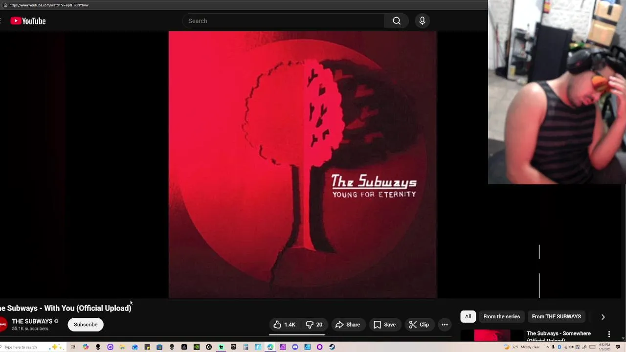The image size is (626, 352).
Task: Open Calculator from the taskbar
Action: pos(246,347)
